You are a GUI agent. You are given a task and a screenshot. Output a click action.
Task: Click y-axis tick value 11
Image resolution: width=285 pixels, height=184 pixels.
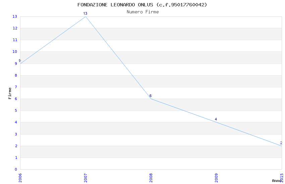point(15,40)
